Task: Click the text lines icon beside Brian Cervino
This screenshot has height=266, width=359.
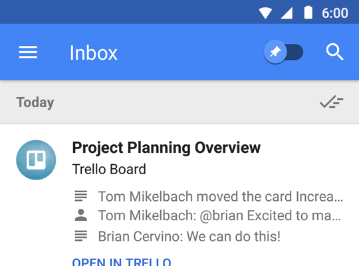Action: 81,236
